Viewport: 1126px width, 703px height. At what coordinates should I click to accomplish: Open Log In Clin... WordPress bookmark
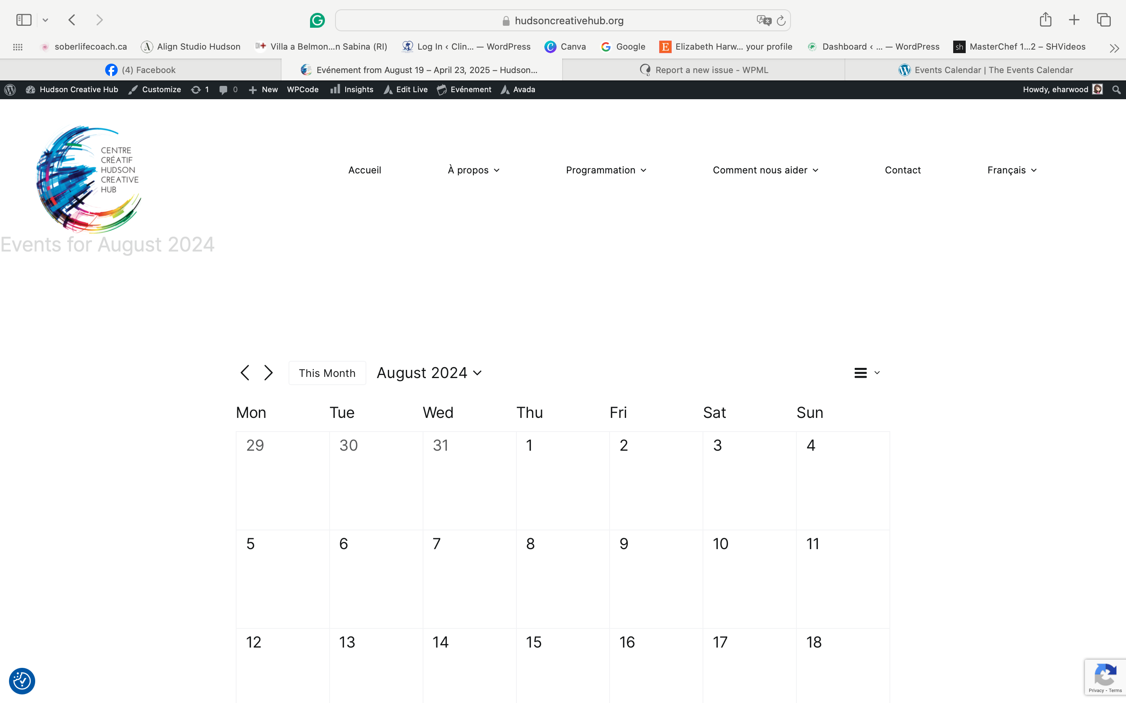coord(466,46)
